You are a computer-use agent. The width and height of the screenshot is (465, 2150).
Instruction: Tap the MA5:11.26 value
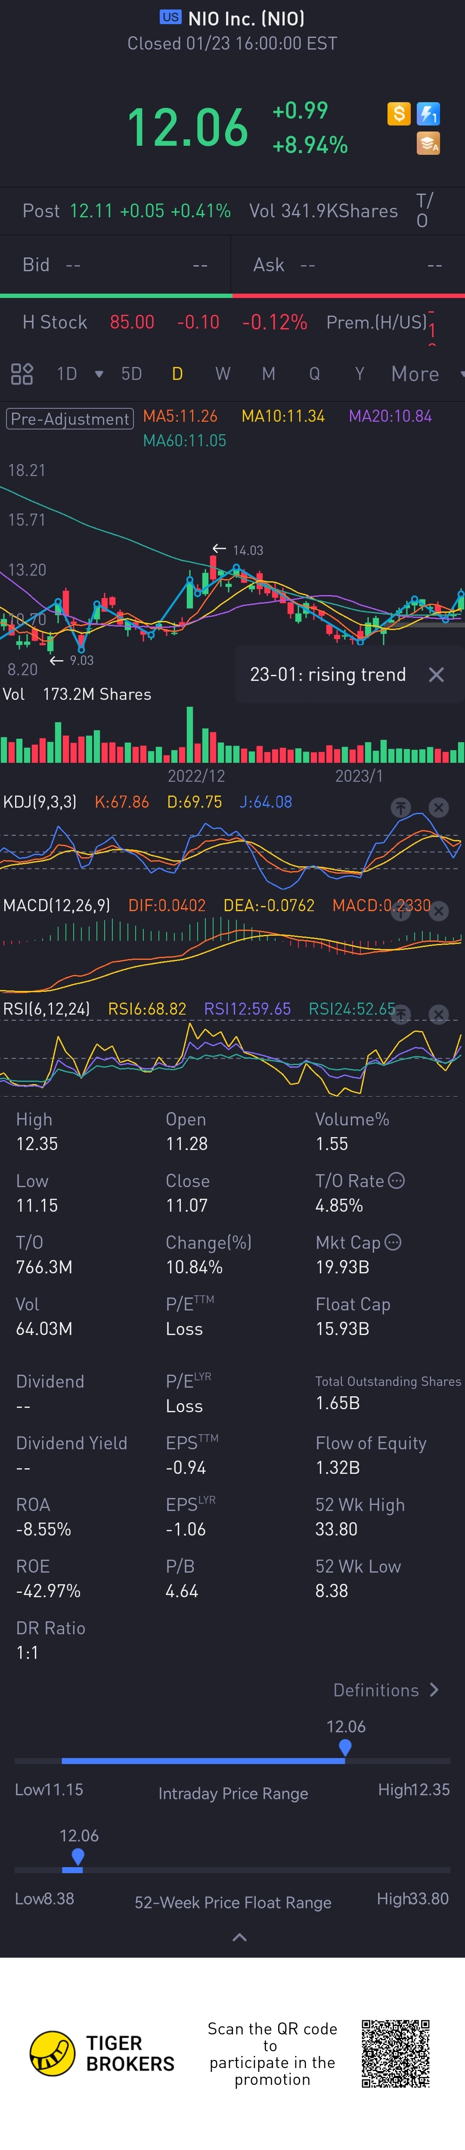click(180, 416)
